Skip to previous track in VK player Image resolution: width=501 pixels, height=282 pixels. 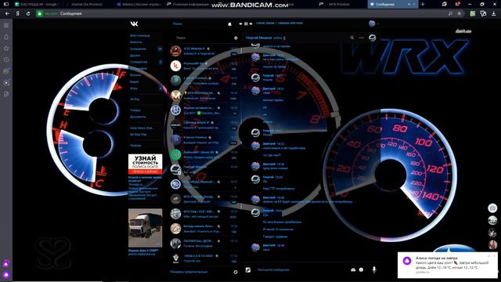240,23
